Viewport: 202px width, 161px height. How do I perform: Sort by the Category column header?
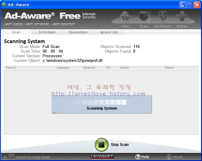click(63, 68)
